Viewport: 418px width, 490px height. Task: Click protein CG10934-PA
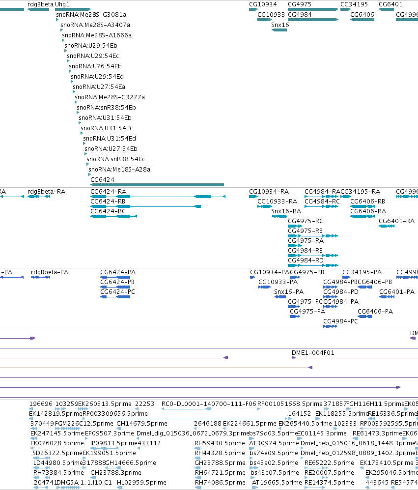click(x=252, y=277)
